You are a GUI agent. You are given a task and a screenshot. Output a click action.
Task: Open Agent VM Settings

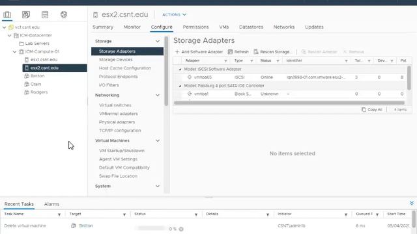pos(119,159)
